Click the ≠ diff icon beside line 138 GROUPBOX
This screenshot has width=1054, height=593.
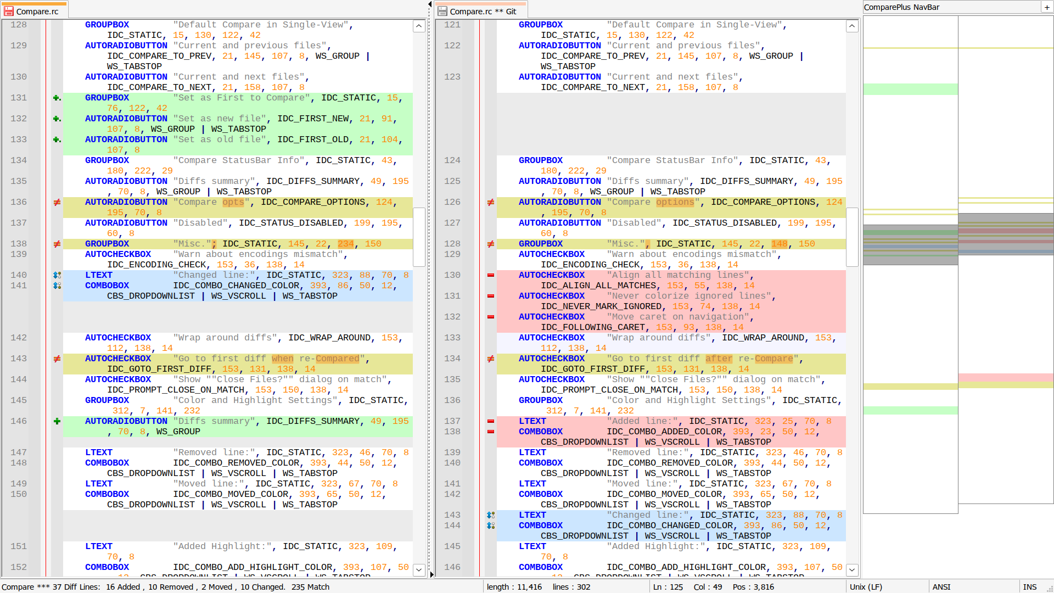click(57, 244)
